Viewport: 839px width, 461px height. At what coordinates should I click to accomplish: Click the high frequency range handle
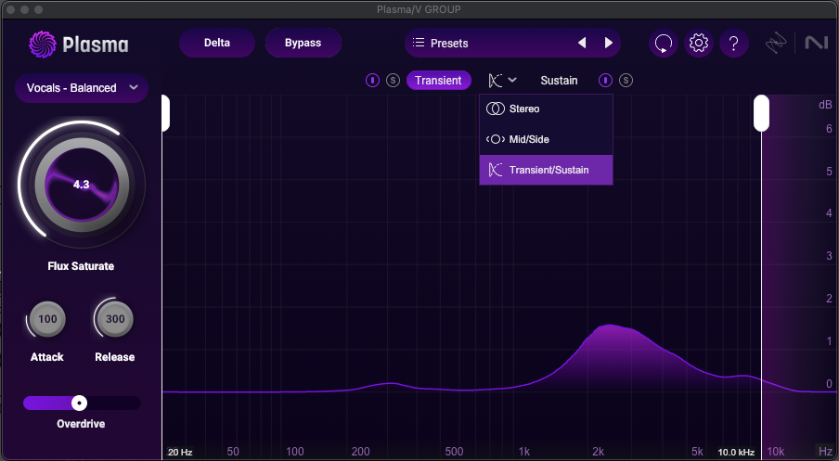pos(761,113)
